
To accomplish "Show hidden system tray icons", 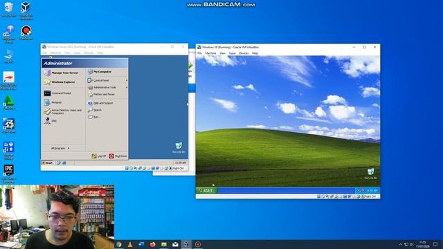I will [400, 244].
